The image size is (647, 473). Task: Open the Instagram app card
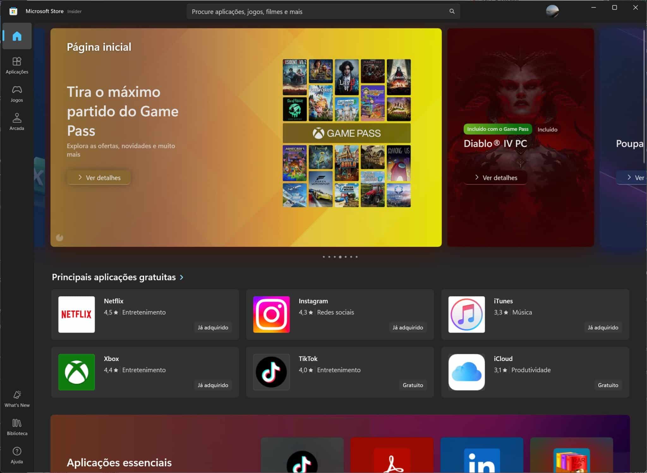340,314
